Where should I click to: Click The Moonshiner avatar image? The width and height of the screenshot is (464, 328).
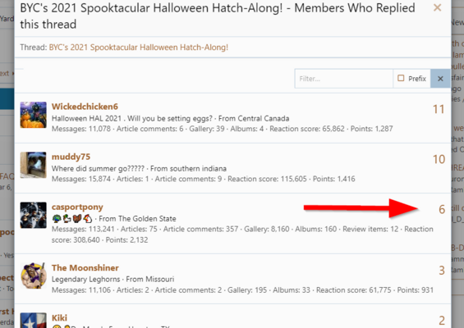pyautogui.click(x=33, y=276)
